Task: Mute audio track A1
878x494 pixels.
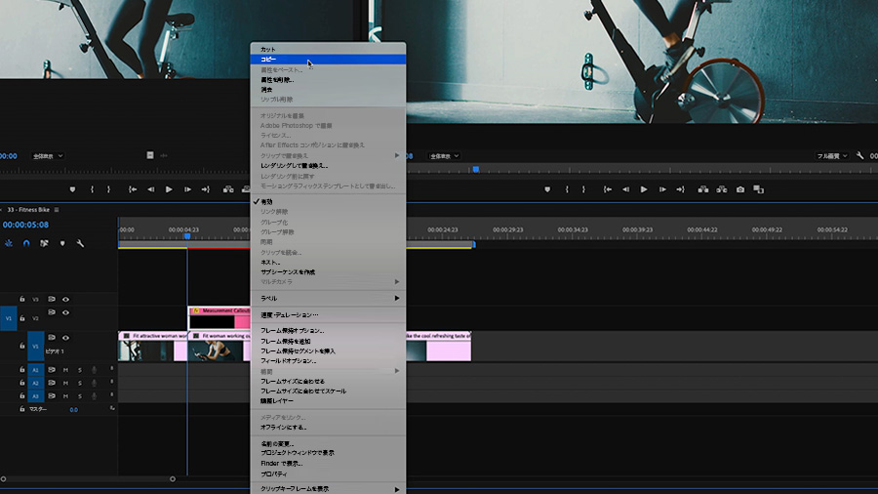Action: point(65,370)
